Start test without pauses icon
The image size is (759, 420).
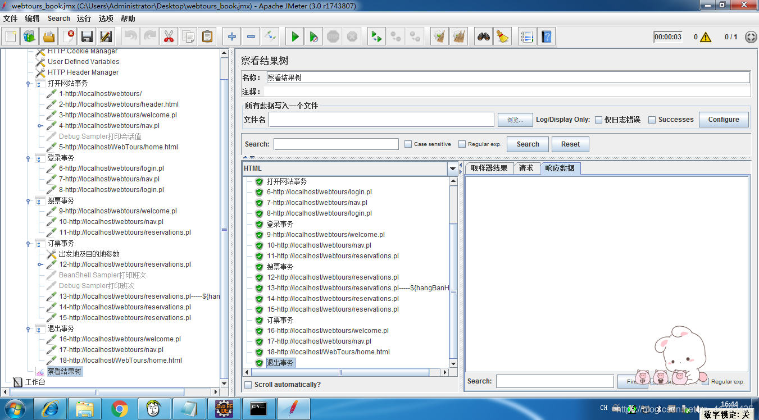(314, 37)
